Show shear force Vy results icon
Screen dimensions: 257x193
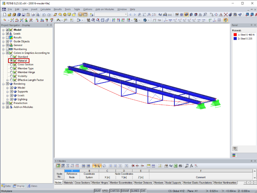coord(175,20)
